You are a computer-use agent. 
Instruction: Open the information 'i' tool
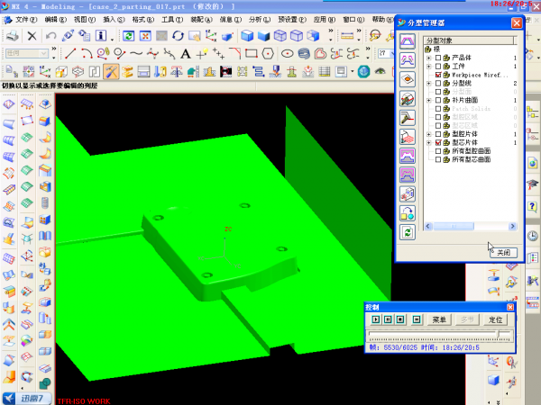point(101,35)
